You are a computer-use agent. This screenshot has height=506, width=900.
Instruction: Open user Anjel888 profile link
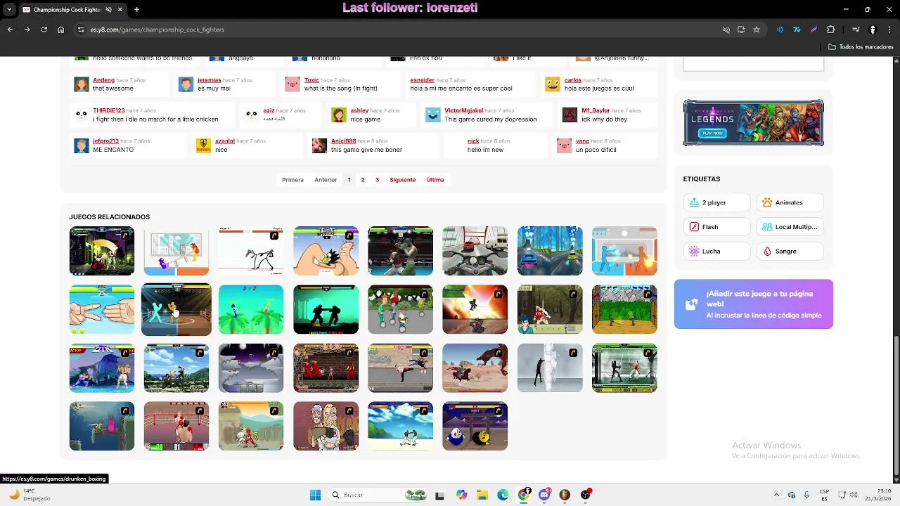coord(344,141)
